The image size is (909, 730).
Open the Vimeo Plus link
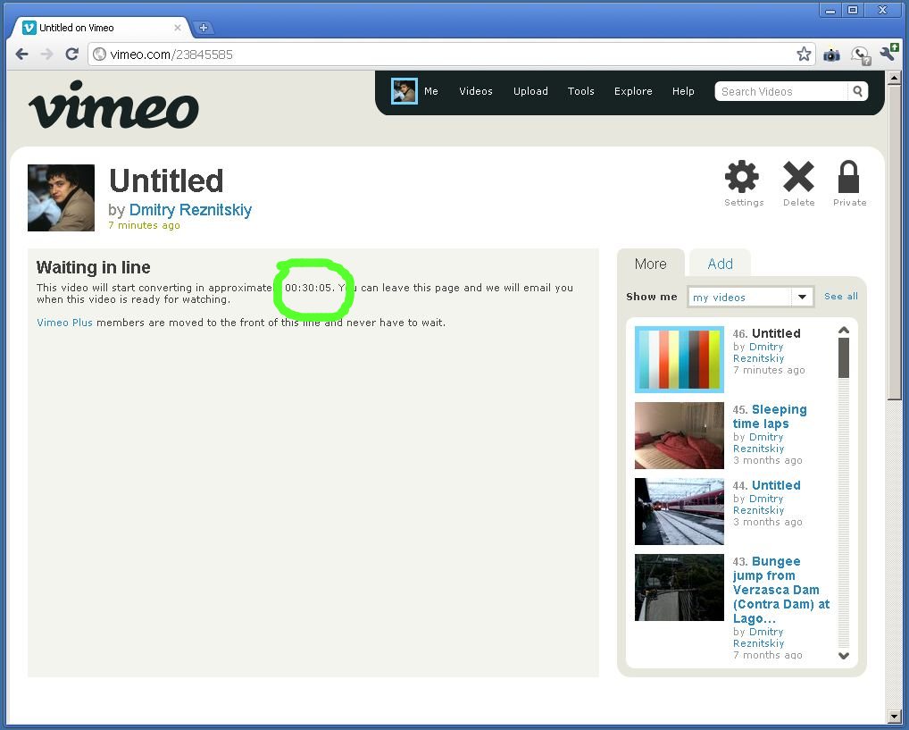coord(64,323)
